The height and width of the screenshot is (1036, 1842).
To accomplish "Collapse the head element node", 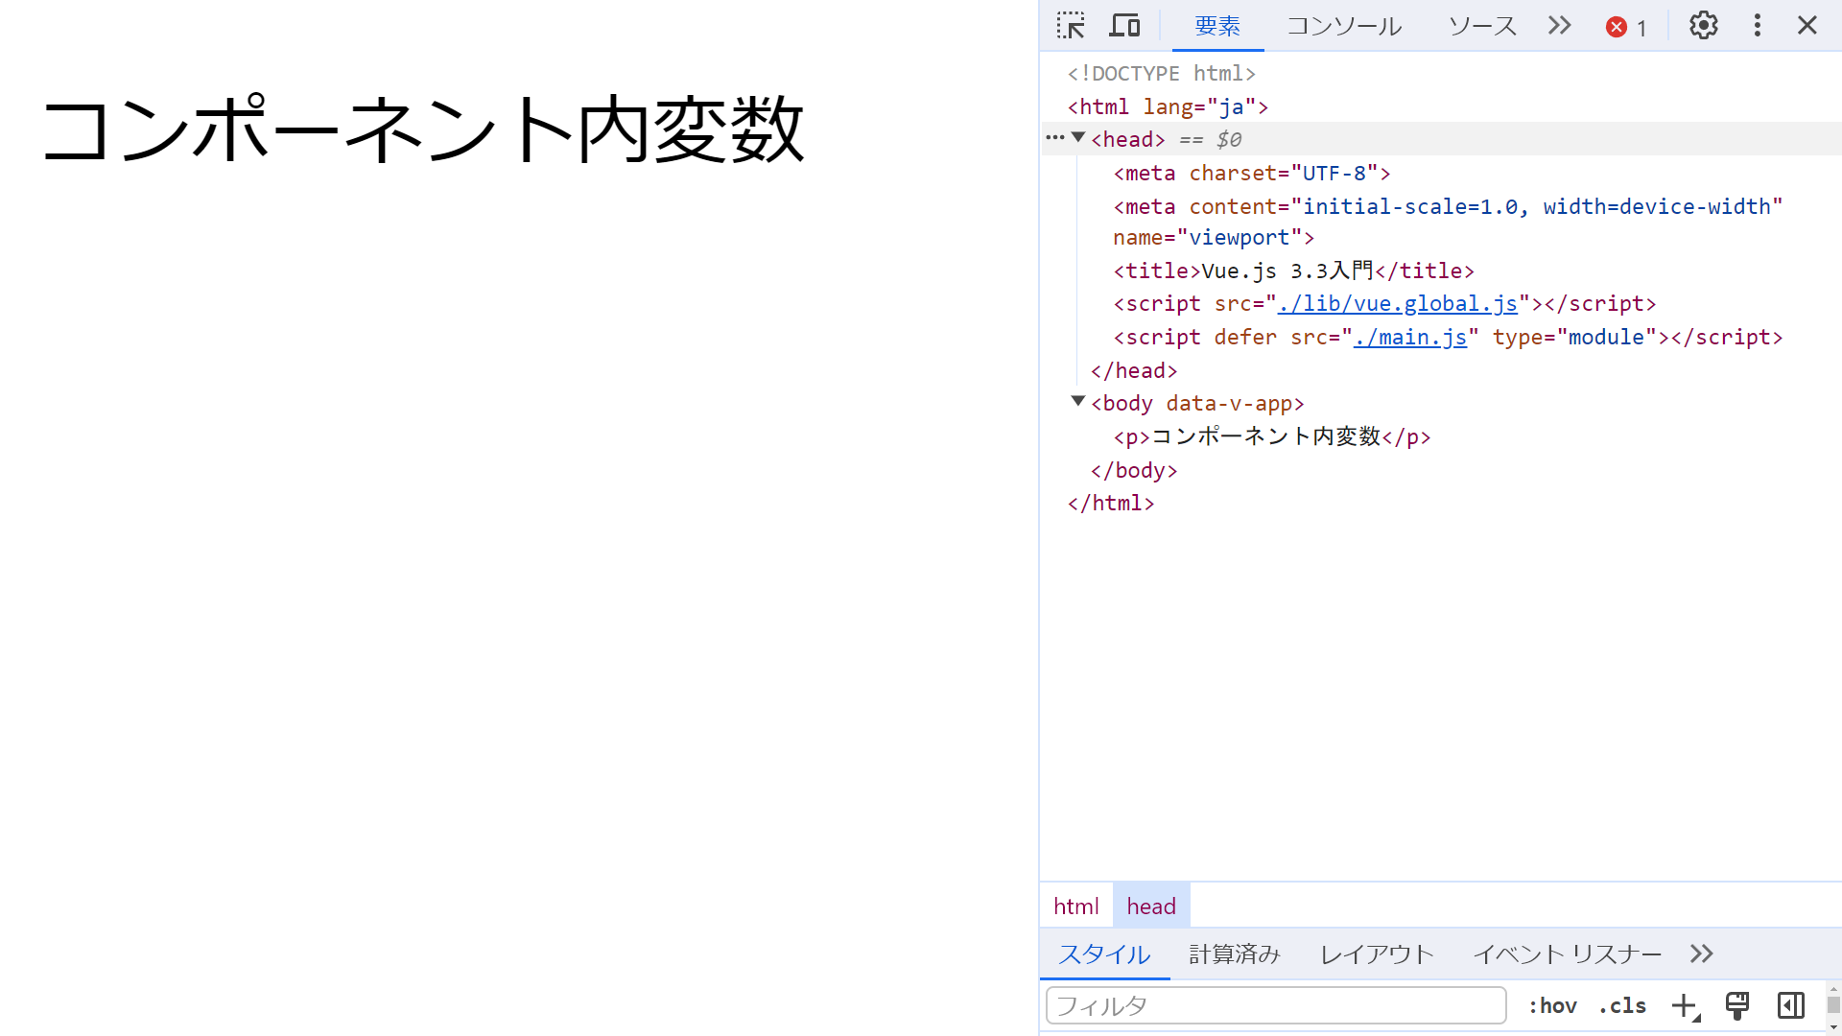I will click(x=1078, y=138).
